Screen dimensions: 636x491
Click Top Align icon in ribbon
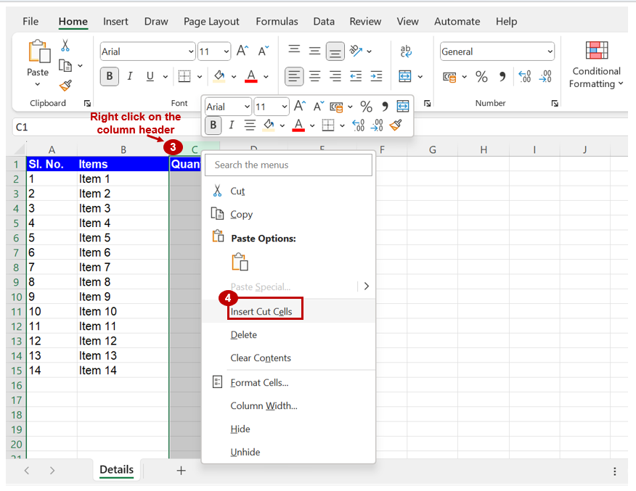tap(294, 49)
